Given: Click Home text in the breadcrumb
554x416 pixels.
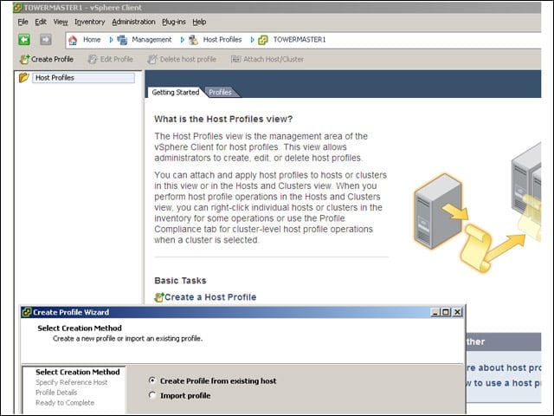Looking at the screenshot, I should click(92, 40).
